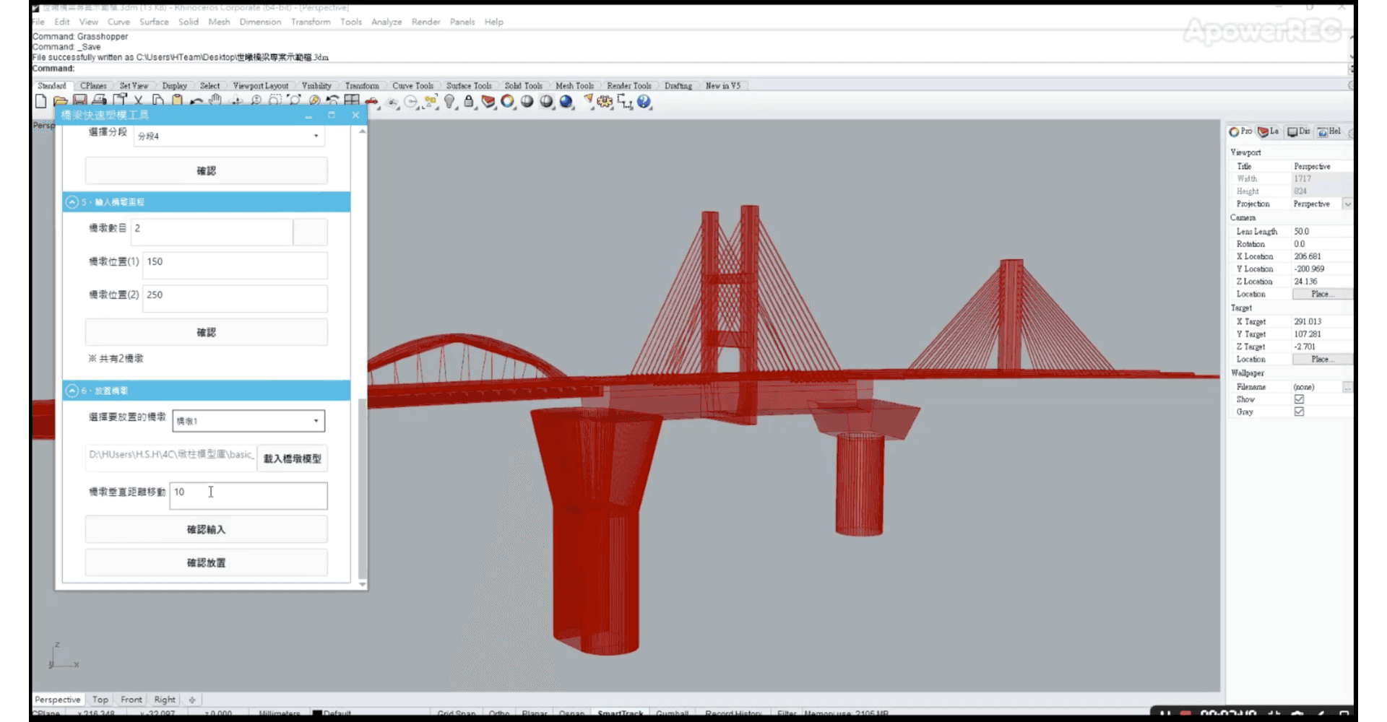
Task: Switch to the Right viewport tab
Action: [x=165, y=700]
